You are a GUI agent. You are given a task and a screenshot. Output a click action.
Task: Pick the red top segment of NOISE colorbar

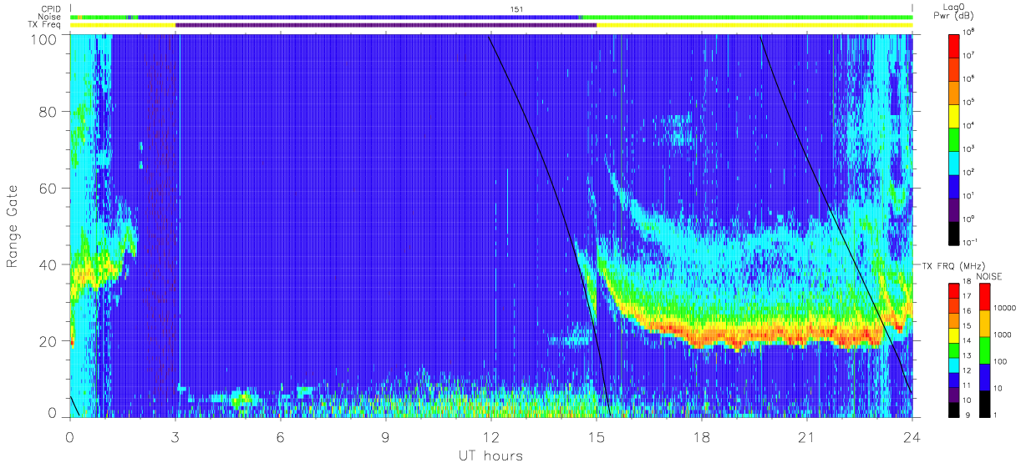[x=984, y=296]
